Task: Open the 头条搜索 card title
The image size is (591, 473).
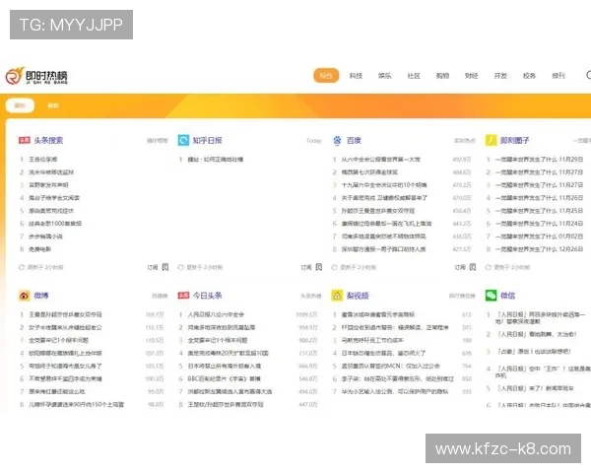Action: click(x=48, y=140)
